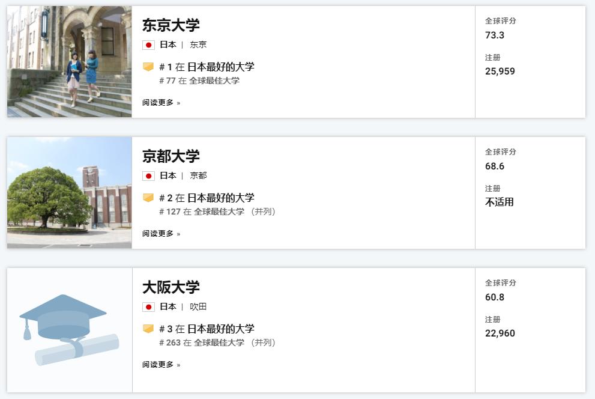Viewport: 595px width, 399px height.
Task: Click the Japan flag icon under 大阪大学
Action: [x=148, y=307]
